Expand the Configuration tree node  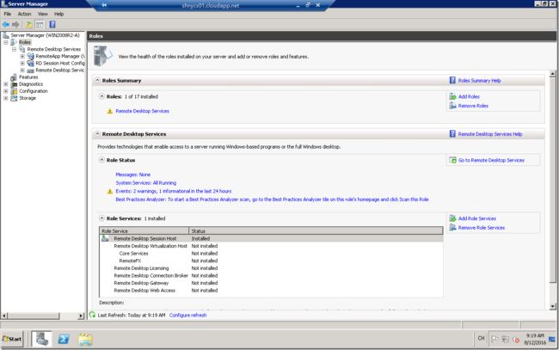[6, 91]
